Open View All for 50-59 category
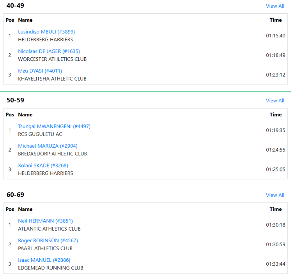The image size is (292, 275). point(275,100)
